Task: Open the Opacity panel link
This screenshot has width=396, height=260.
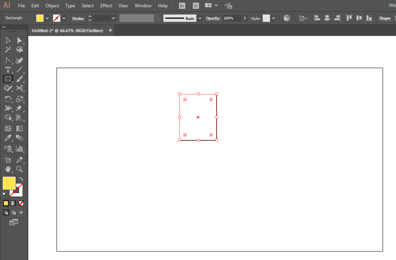Action: click(213, 18)
